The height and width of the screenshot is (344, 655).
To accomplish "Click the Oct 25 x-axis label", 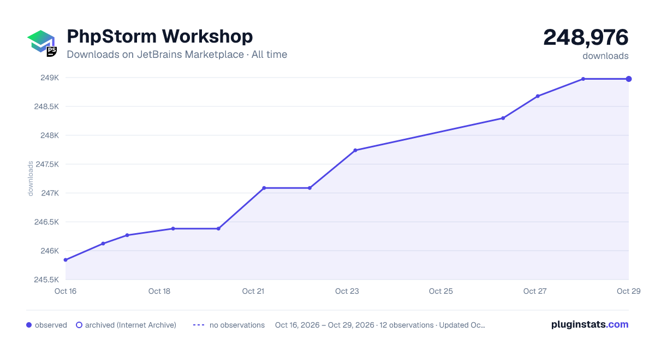I will pos(441,291).
